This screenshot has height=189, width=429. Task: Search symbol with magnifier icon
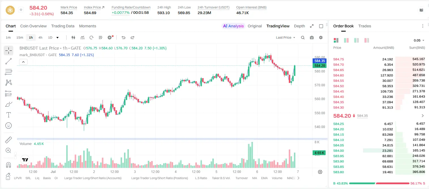click(x=303, y=38)
